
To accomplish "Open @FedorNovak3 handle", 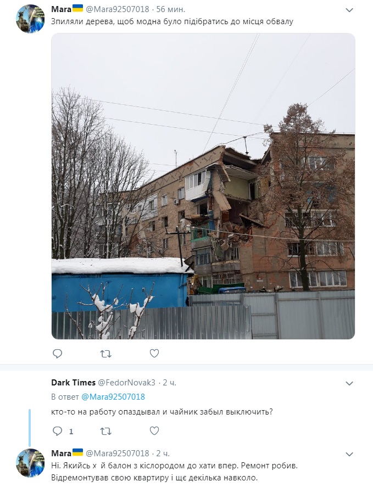I will pyautogui.click(x=126, y=383).
